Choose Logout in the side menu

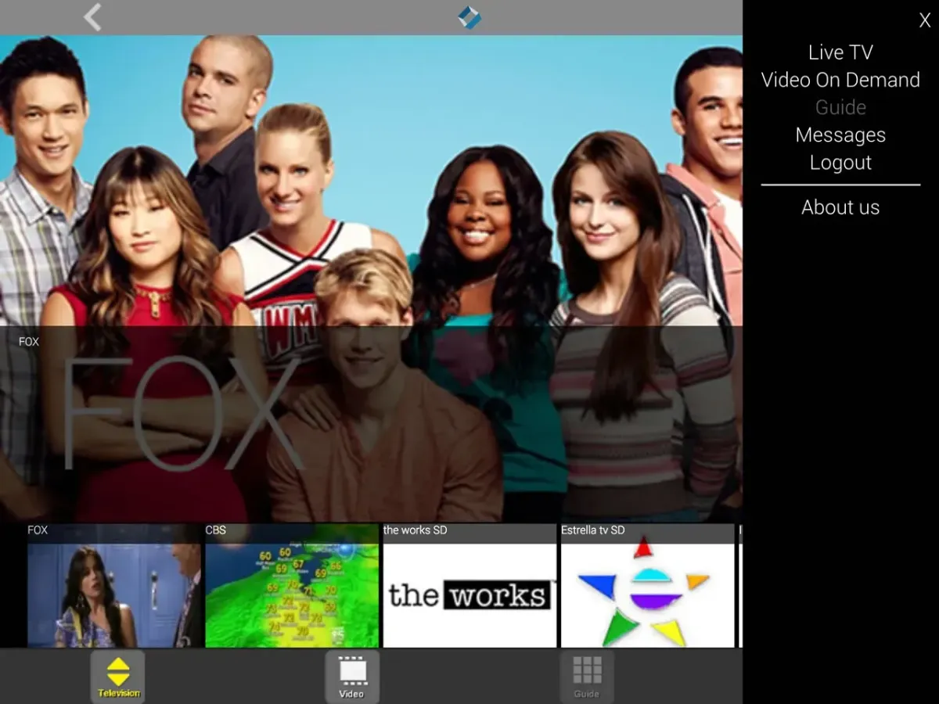click(x=840, y=163)
